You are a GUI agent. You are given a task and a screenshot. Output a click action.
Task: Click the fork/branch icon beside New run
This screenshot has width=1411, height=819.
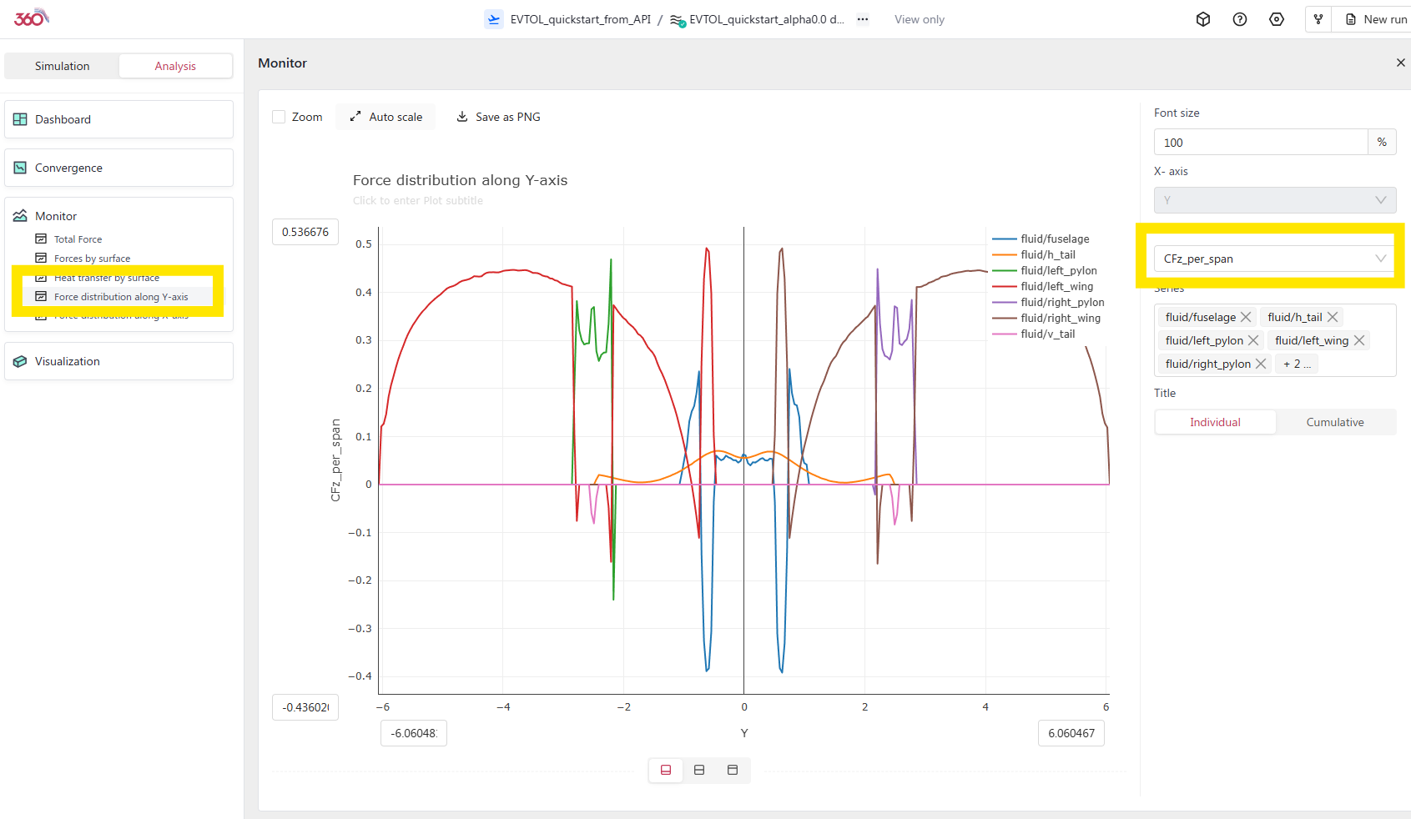tap(1318, 19)
